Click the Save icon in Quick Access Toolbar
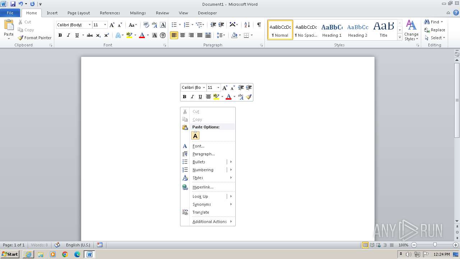460x259 pixels. coord(13,4)
